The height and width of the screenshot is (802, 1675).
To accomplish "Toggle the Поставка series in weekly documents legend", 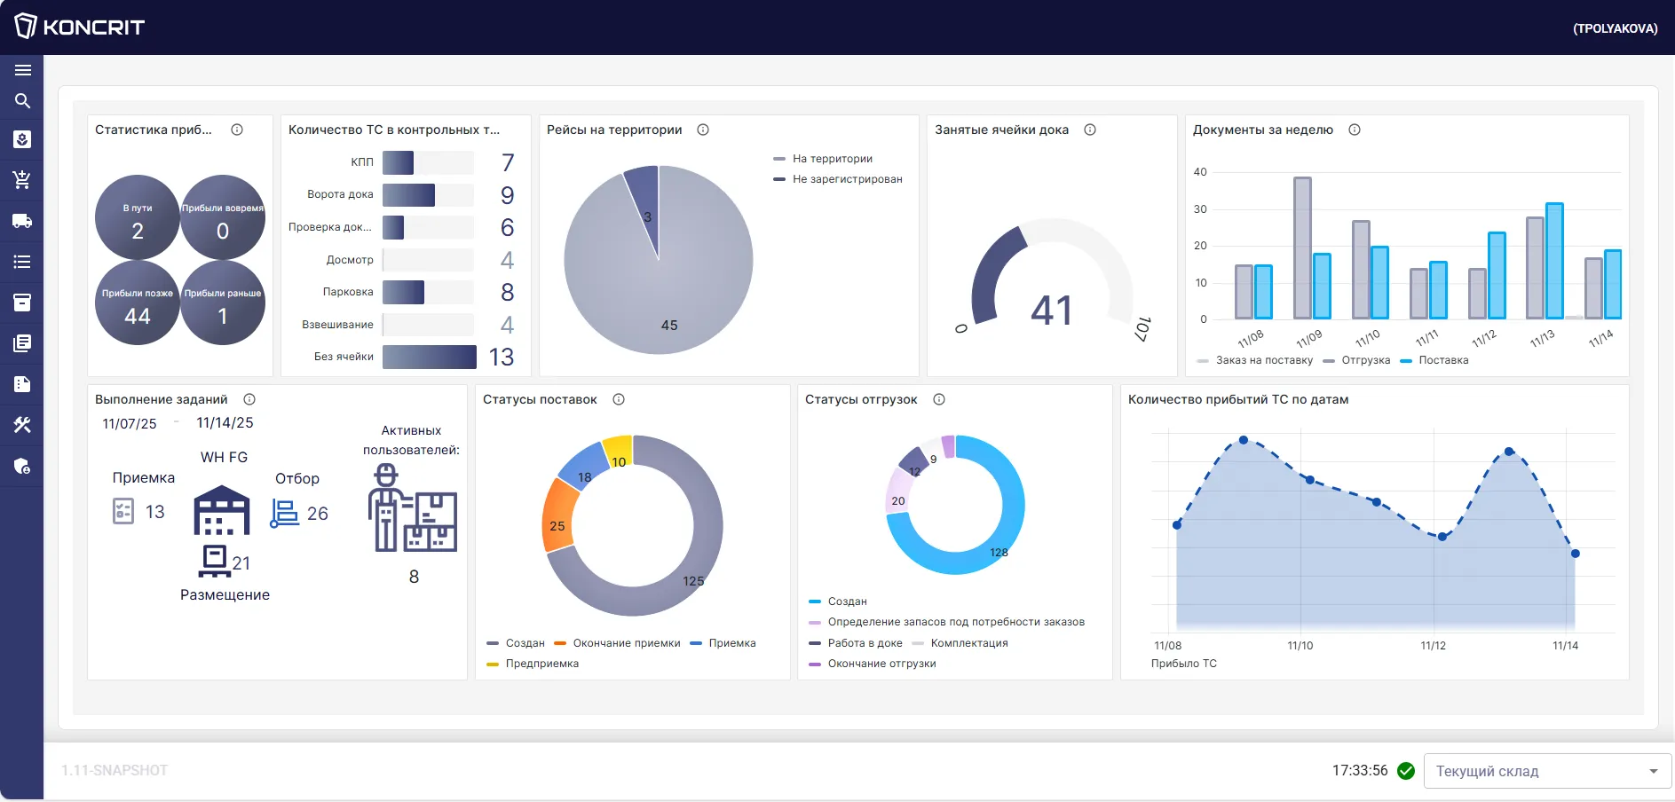I will coord(1434,360).
